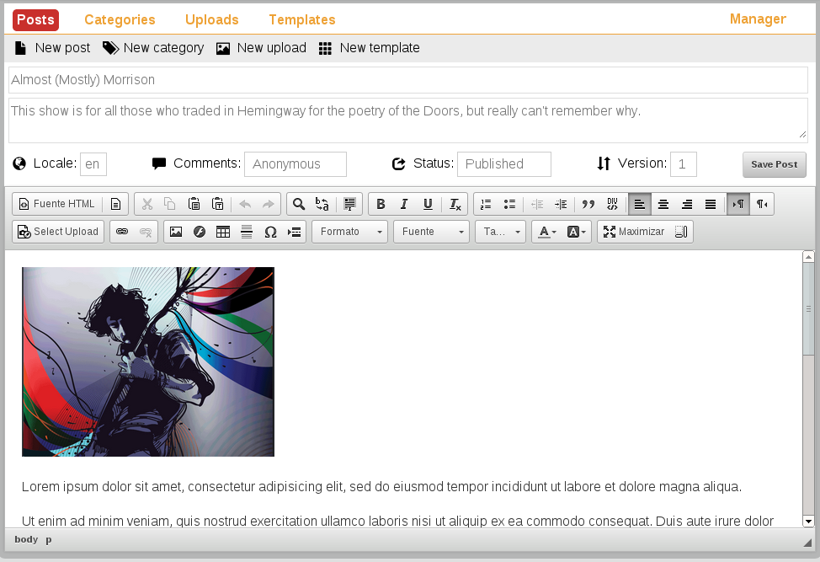Viewport: 820px width, 562px height.
Task: Open the Ta... font size dropdown
Action: click(500, 232)
